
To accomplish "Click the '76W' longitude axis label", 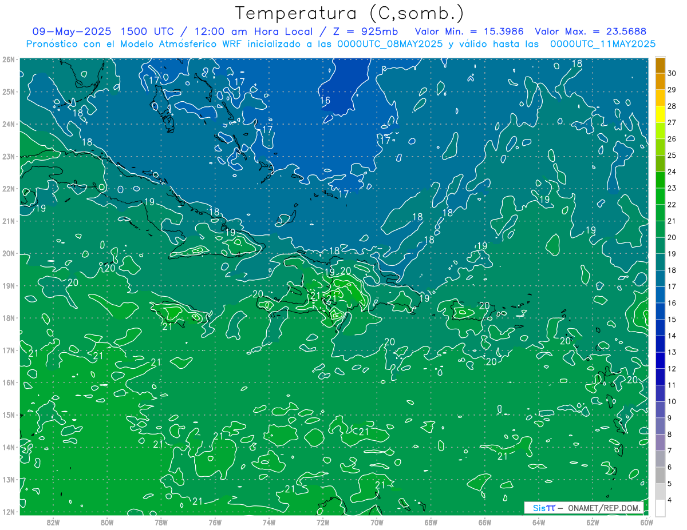I will tap(215, 521).
